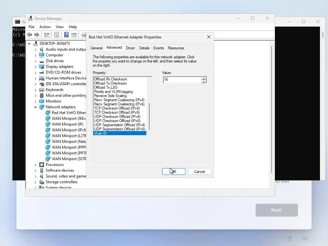
Task: Click the Device Manager title bar icon
Action: pyautogui.click(x=30, y=18)
